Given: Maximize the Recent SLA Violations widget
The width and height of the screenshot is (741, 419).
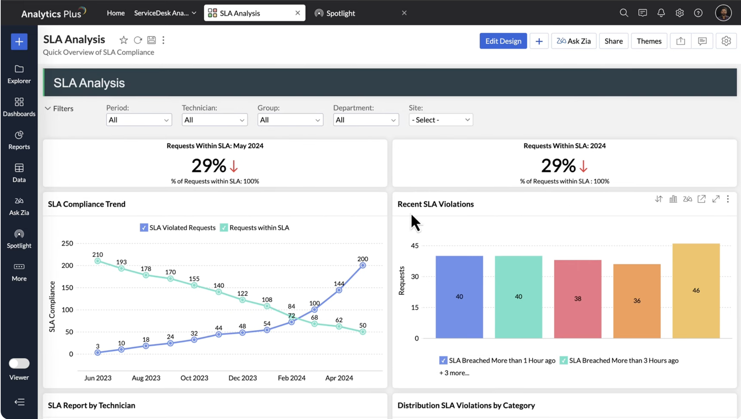Looking at the screenshot, I should [x=716, y=199].
